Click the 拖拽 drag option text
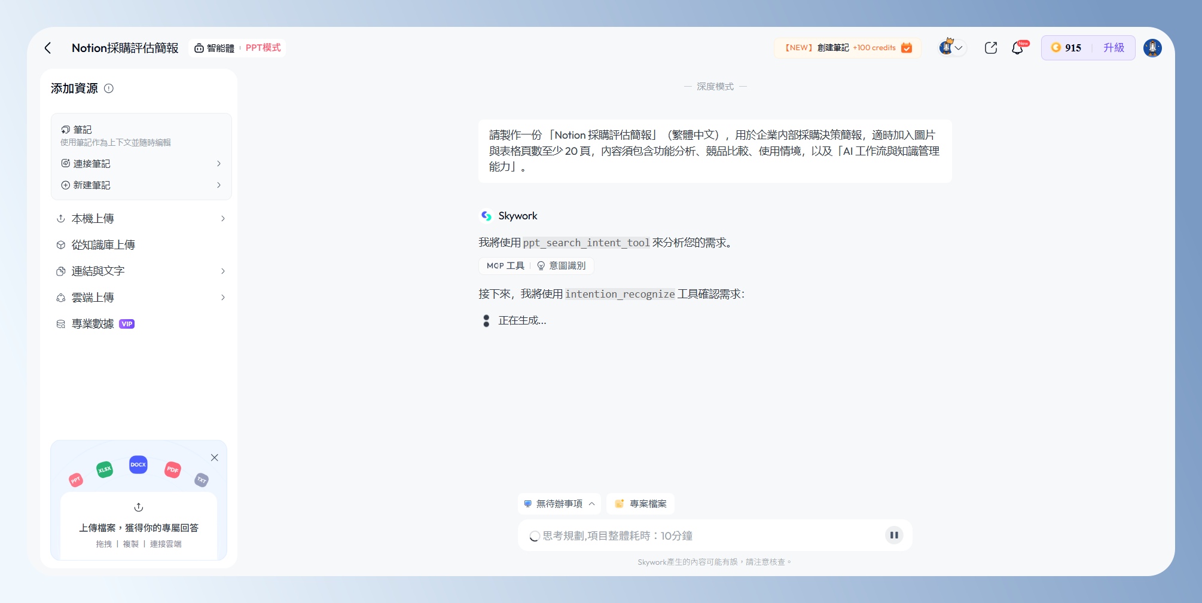Screen dimensions: 1202x603 tap(104, 544)
